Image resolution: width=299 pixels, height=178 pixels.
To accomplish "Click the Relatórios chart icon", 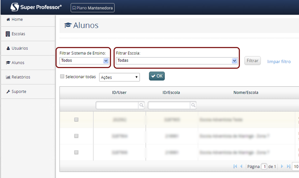I will [8, 77].
